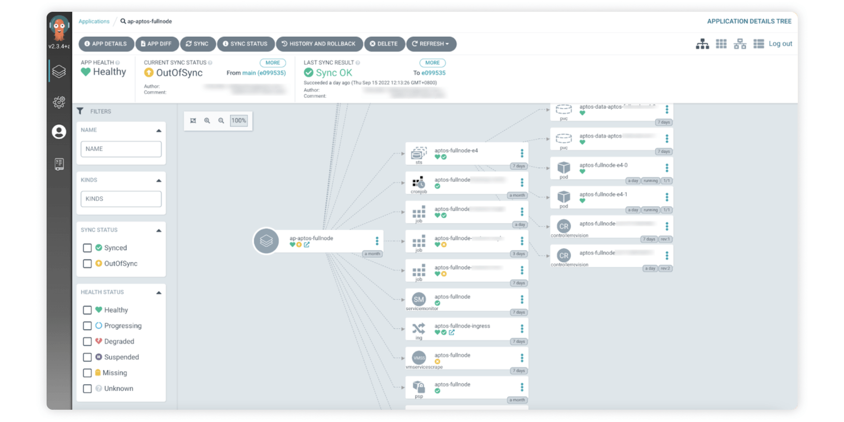The image size is (844, 422).
Task: Check the Synced filter checkbox
Action: pyautogui.click(x=87, y=248)
